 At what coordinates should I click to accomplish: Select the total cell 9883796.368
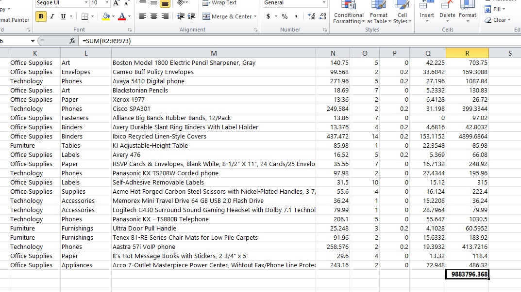(467, 275)
